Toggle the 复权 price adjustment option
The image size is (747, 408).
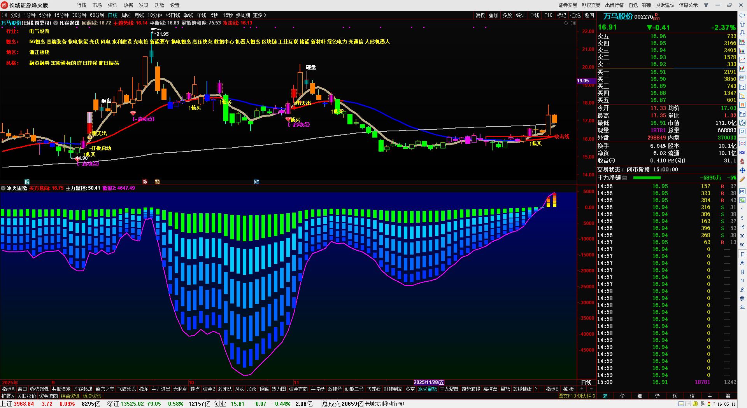480,15
